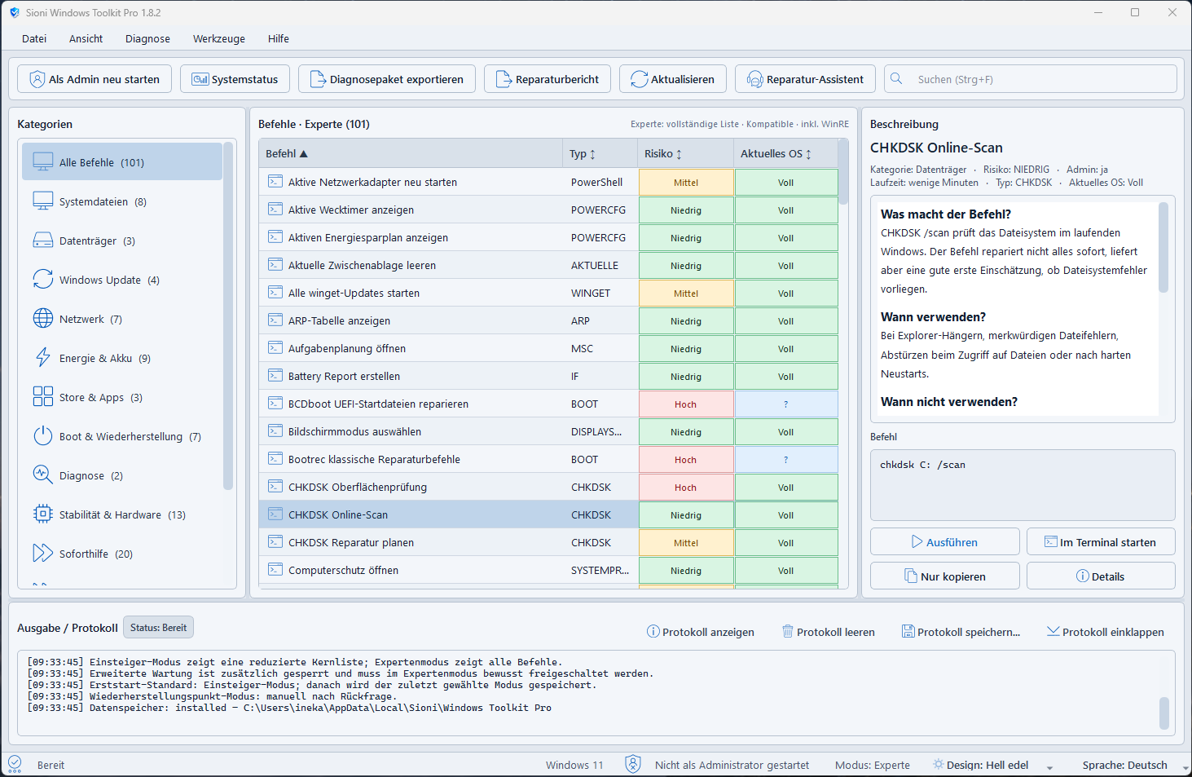The height and width of the screenshot is (777, 1192).
Task: Click the shield icon in the status bar
Action: pos(633,764)
